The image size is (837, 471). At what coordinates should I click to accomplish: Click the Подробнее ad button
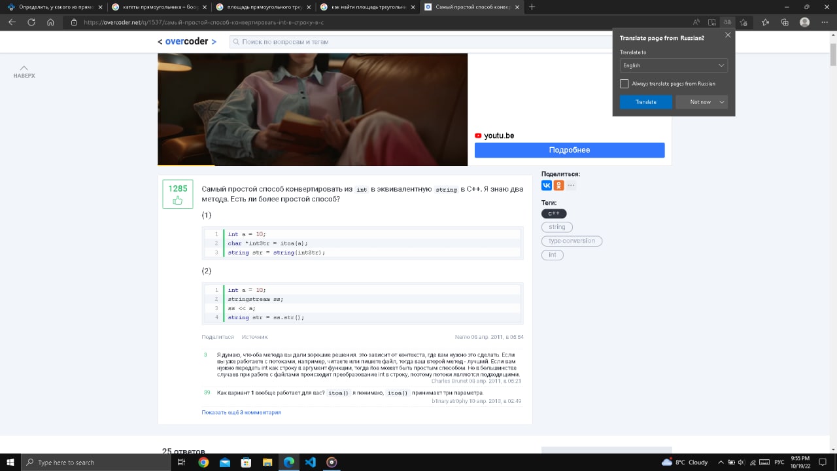tap(570, 150)
